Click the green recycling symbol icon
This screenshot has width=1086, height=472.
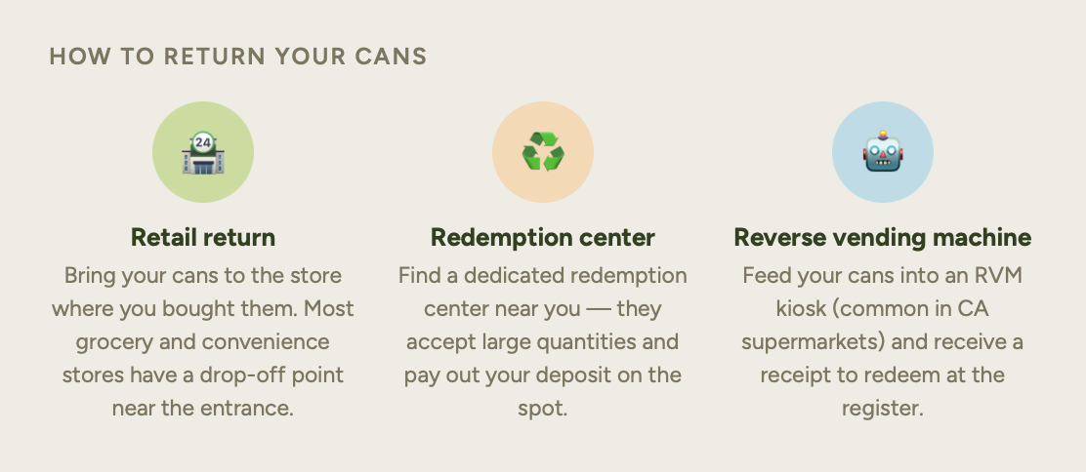pyautogui.click(x=543, y=152)
